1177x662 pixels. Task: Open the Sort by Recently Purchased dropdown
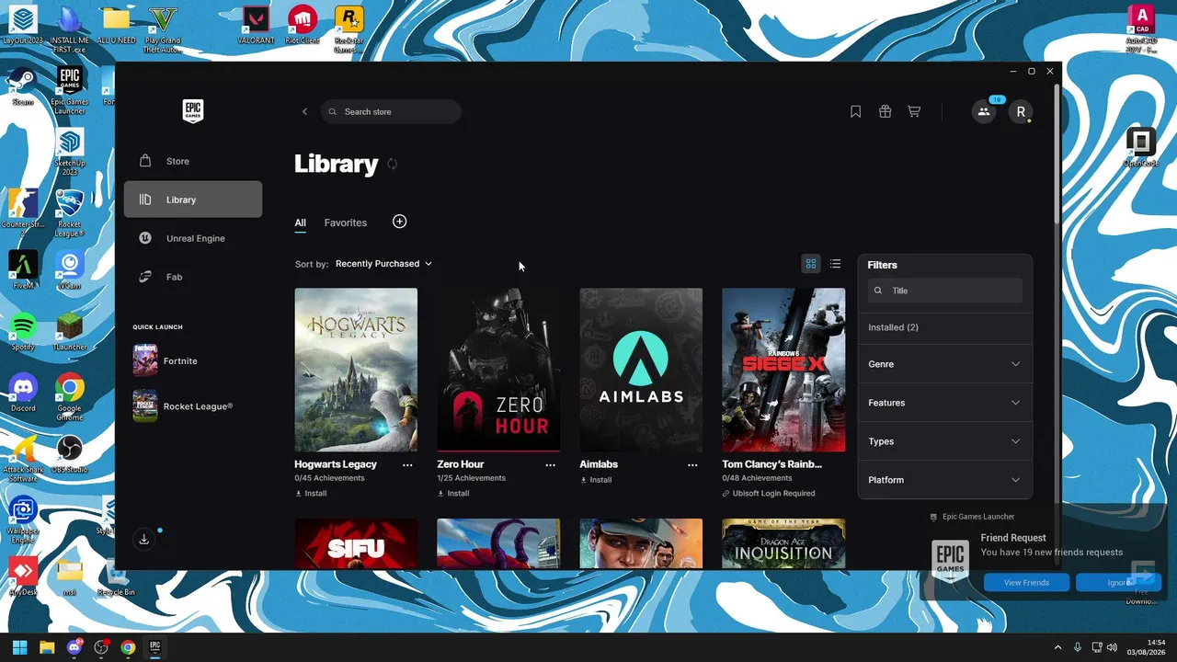[383, 264]
